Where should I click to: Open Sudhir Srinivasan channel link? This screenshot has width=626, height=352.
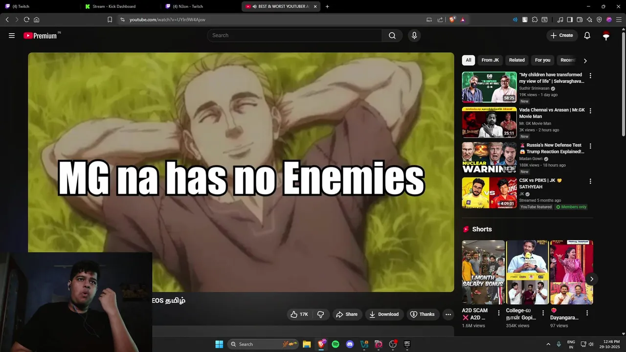[x=534, y=88]
